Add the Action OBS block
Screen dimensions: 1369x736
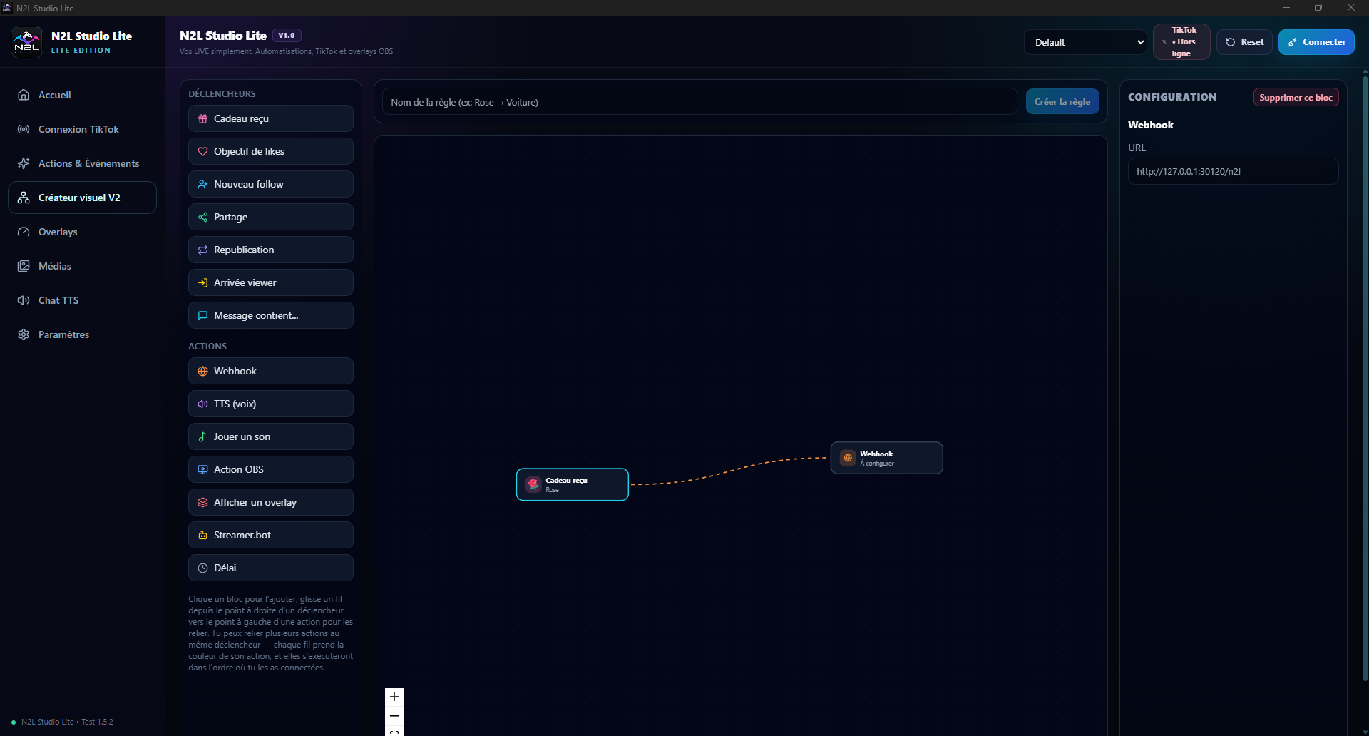[x=271, y=469]
